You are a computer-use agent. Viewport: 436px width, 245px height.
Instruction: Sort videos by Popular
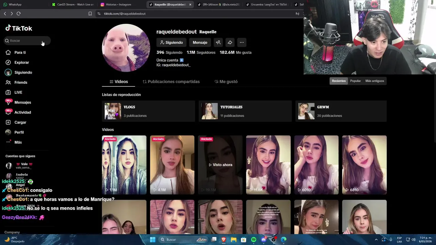(x=355, y=81)
